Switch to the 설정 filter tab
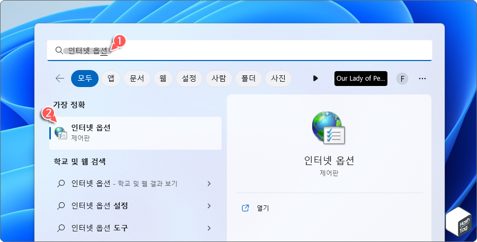This screenshot has width=477, height=242. [x=189, y=79]
